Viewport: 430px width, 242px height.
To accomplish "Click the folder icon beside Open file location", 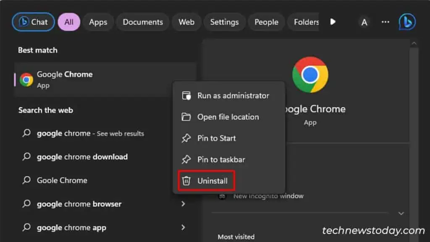I will click(x=186, y=117).
